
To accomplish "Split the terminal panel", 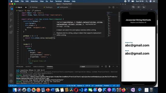I will point(106,67).
